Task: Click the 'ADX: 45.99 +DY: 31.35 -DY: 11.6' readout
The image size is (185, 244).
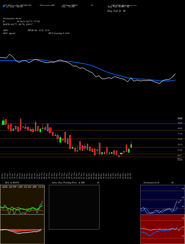Action: [23, 187]
